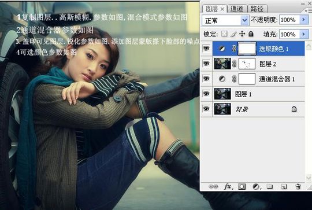
Task: Click the 不透明度 100% value field
Action: click(x=289, y=20)
